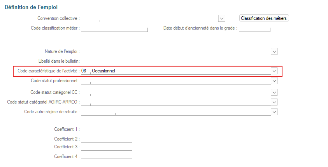Open the Code autre régime de retraite dropdown arrow

pos(274,112)
